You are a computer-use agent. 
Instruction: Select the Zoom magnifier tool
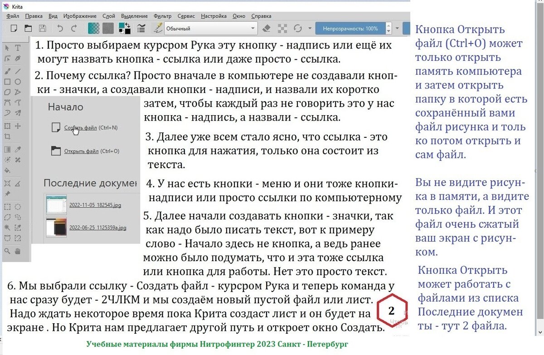tap(7, 251)
